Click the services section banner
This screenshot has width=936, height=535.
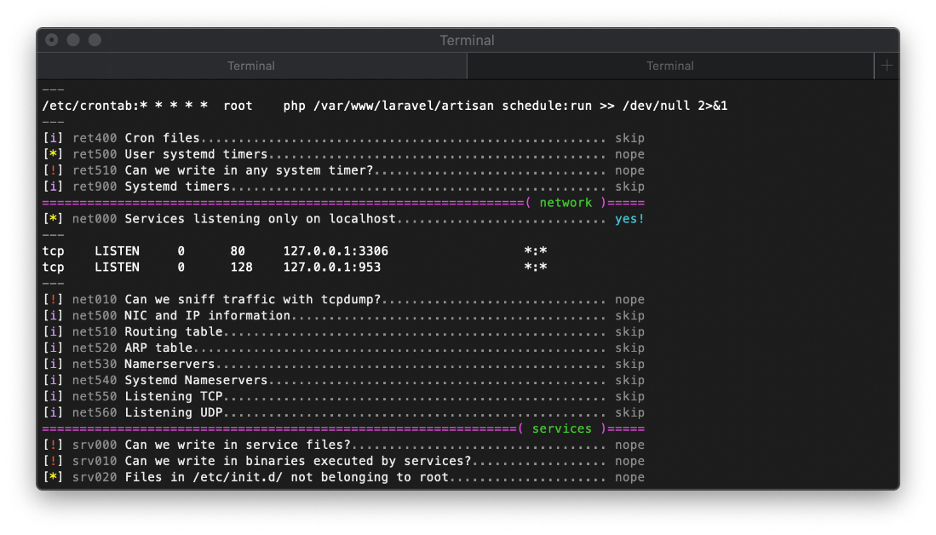(562, 429)
